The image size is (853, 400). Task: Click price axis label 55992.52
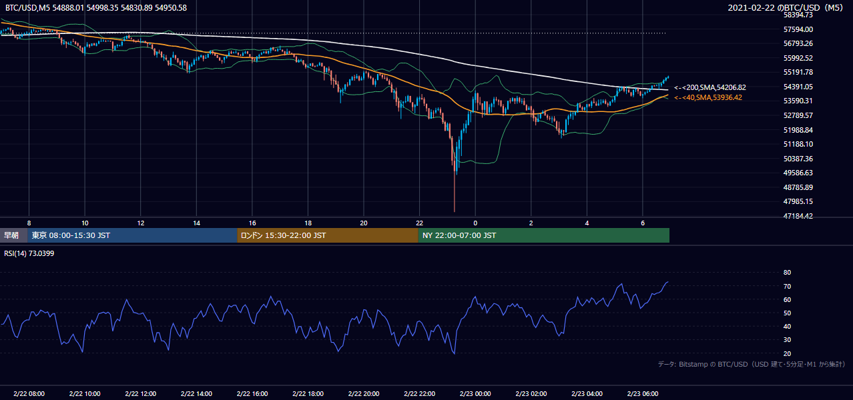click(798, 58)
